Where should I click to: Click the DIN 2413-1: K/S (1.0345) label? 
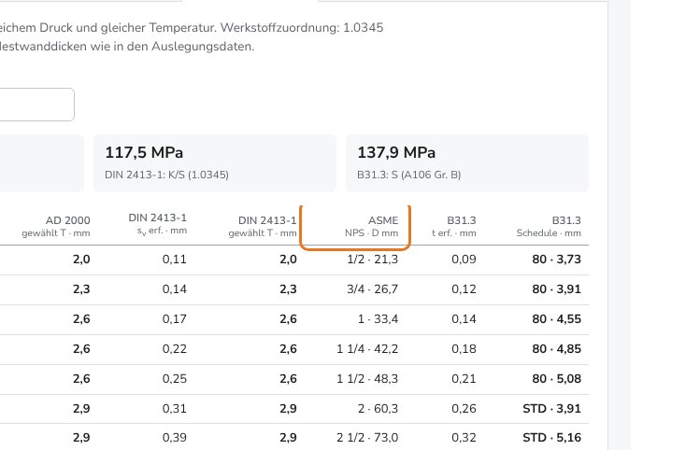pos(166,175)
